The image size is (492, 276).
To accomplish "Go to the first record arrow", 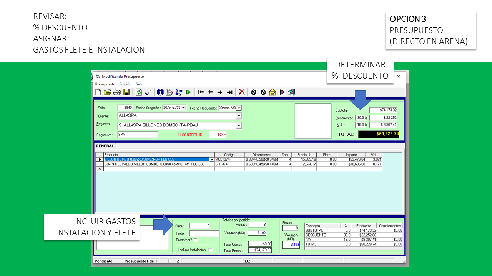I will [201, 92].
